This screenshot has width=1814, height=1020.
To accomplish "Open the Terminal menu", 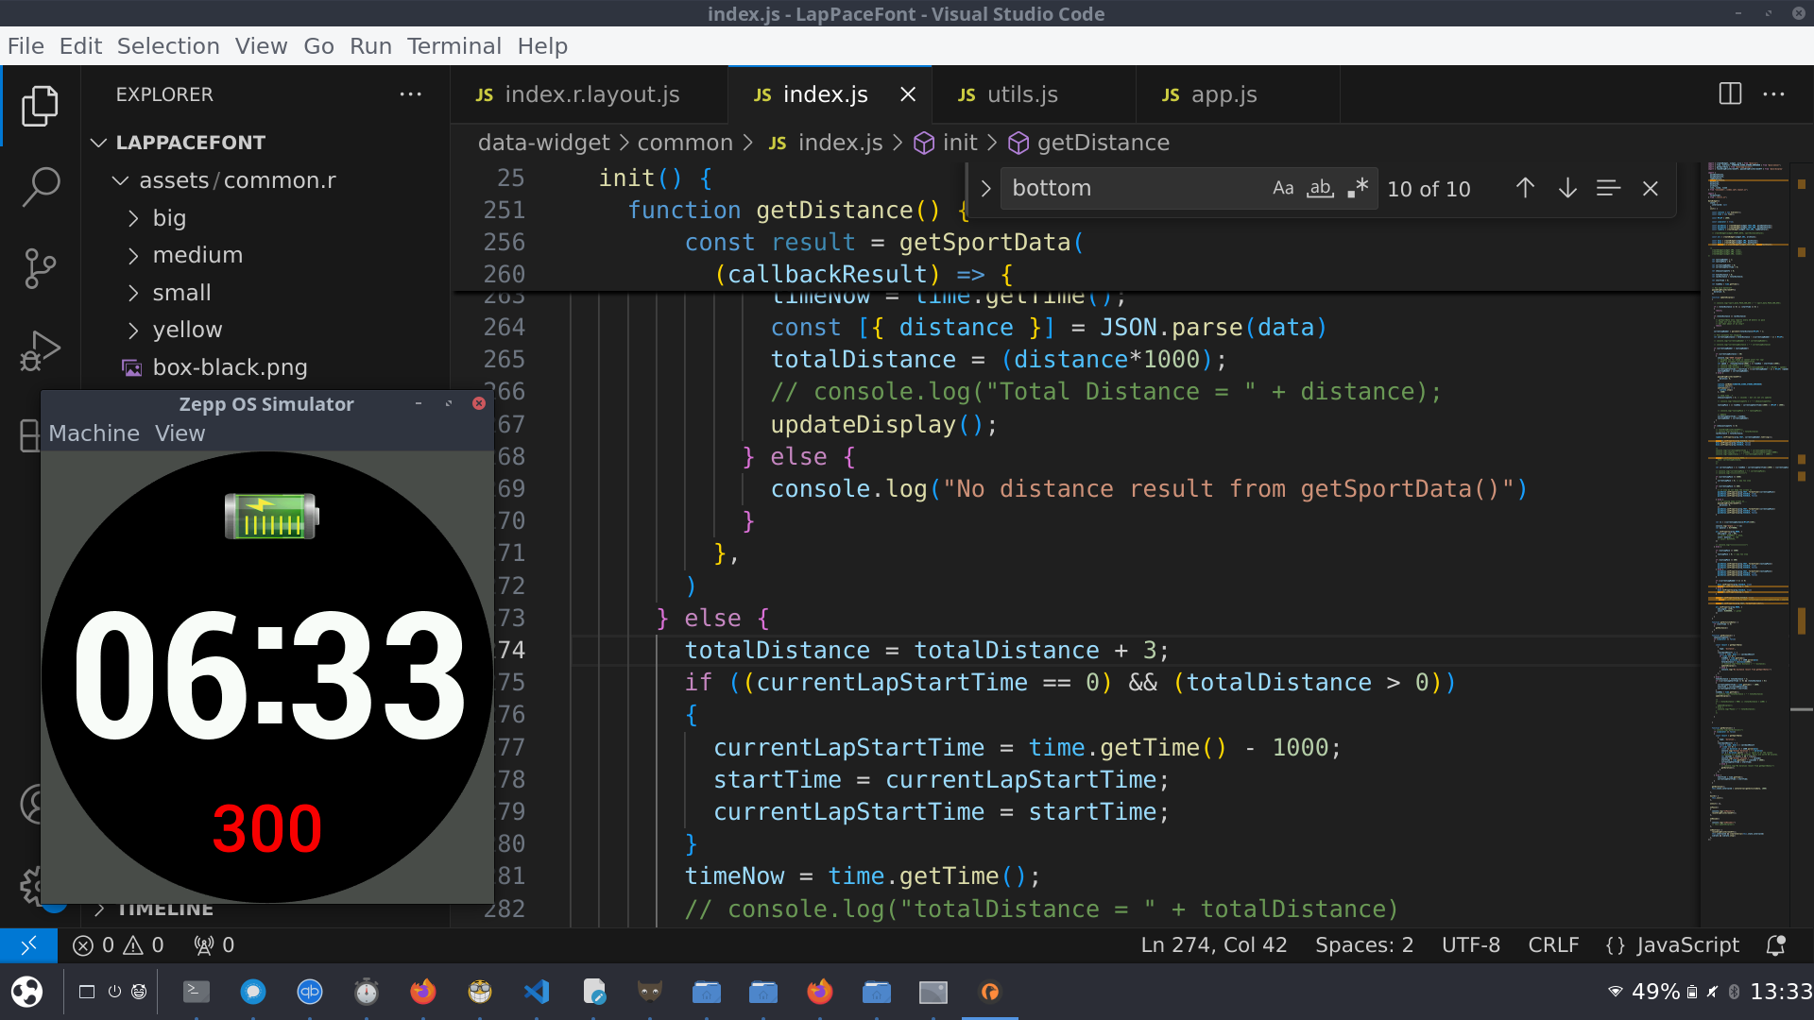I will tap(453, 46).
